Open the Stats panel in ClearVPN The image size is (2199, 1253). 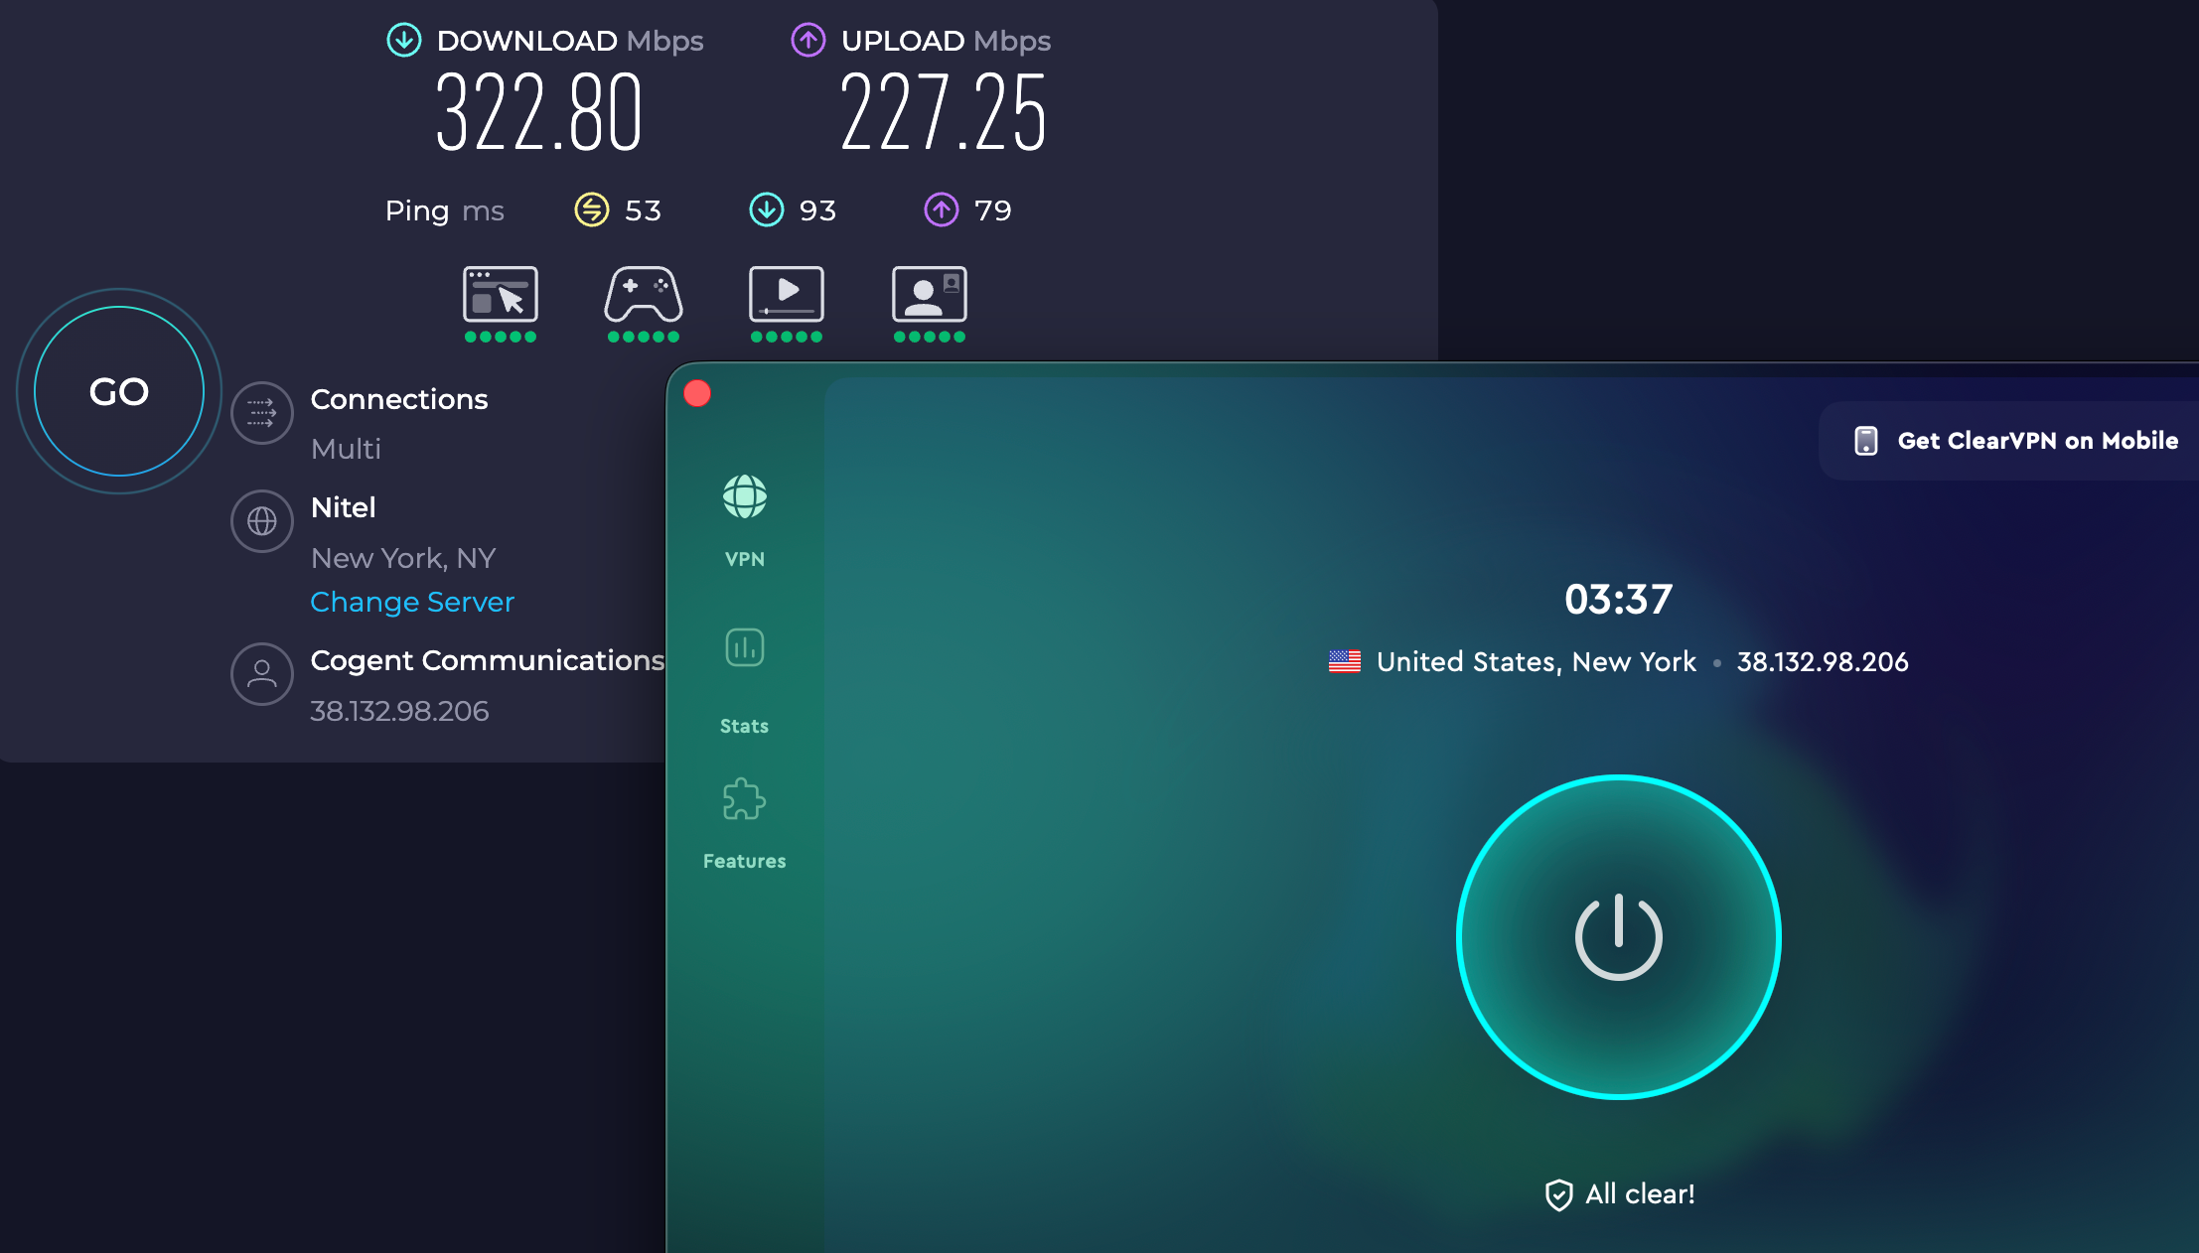point(744,647)
